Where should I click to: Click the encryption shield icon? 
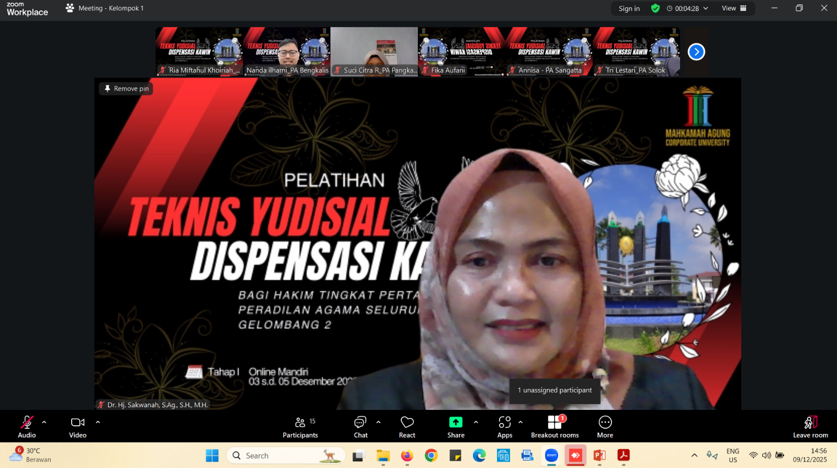click(655, 8)
